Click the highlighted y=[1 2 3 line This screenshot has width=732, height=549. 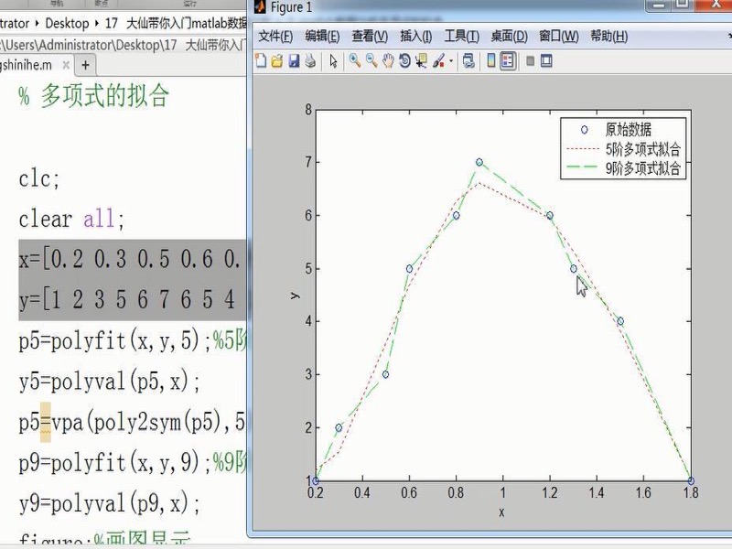(132, 300)
